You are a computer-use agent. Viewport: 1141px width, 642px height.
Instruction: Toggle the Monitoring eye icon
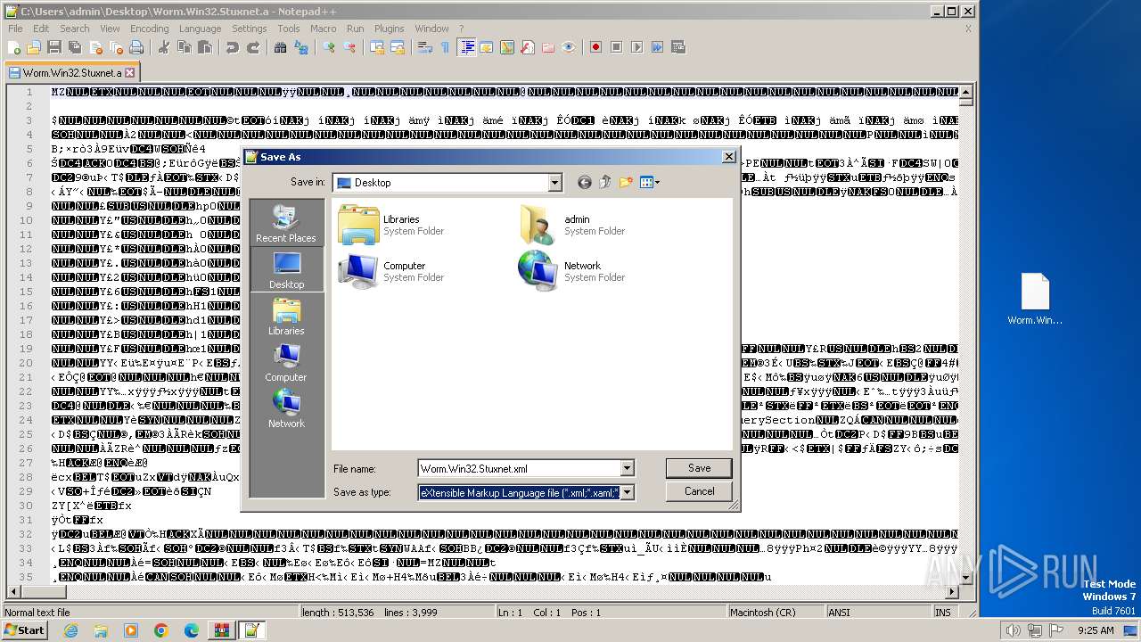coord(569,47)
